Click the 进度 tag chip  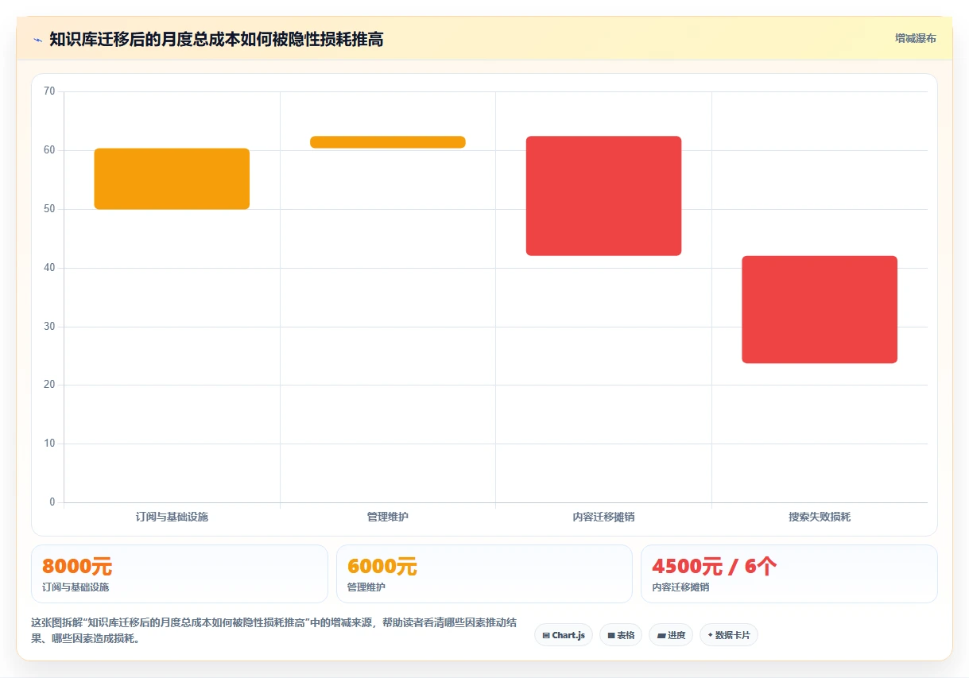click(671, 635)
